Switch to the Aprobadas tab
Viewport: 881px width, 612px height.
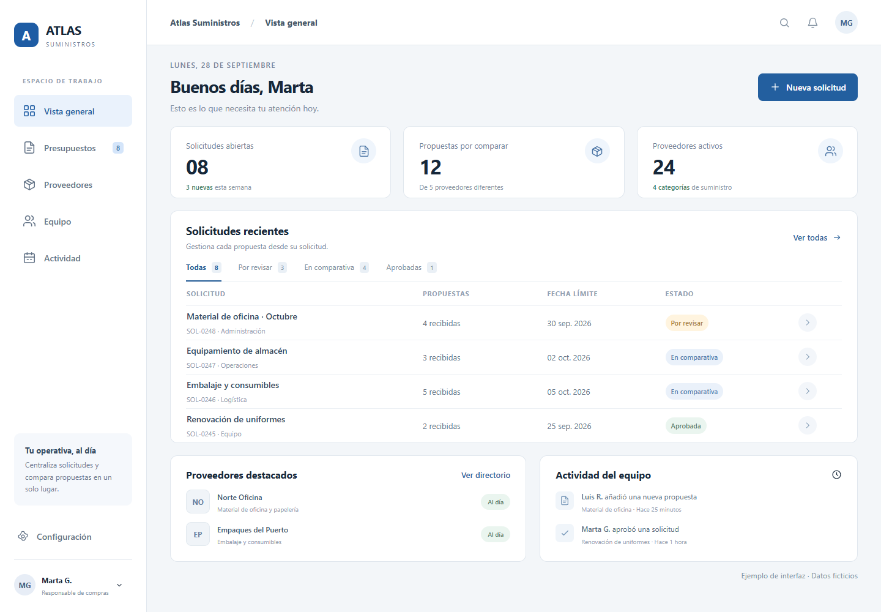coord(411,267)
